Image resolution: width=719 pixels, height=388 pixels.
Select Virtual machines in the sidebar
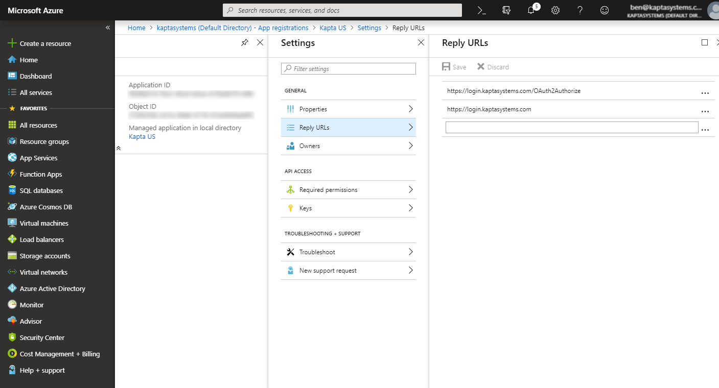[43, 223]
